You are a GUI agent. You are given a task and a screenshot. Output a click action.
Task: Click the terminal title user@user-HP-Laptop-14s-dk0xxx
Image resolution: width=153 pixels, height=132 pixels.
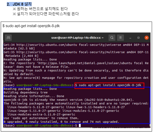pos(77,38)
